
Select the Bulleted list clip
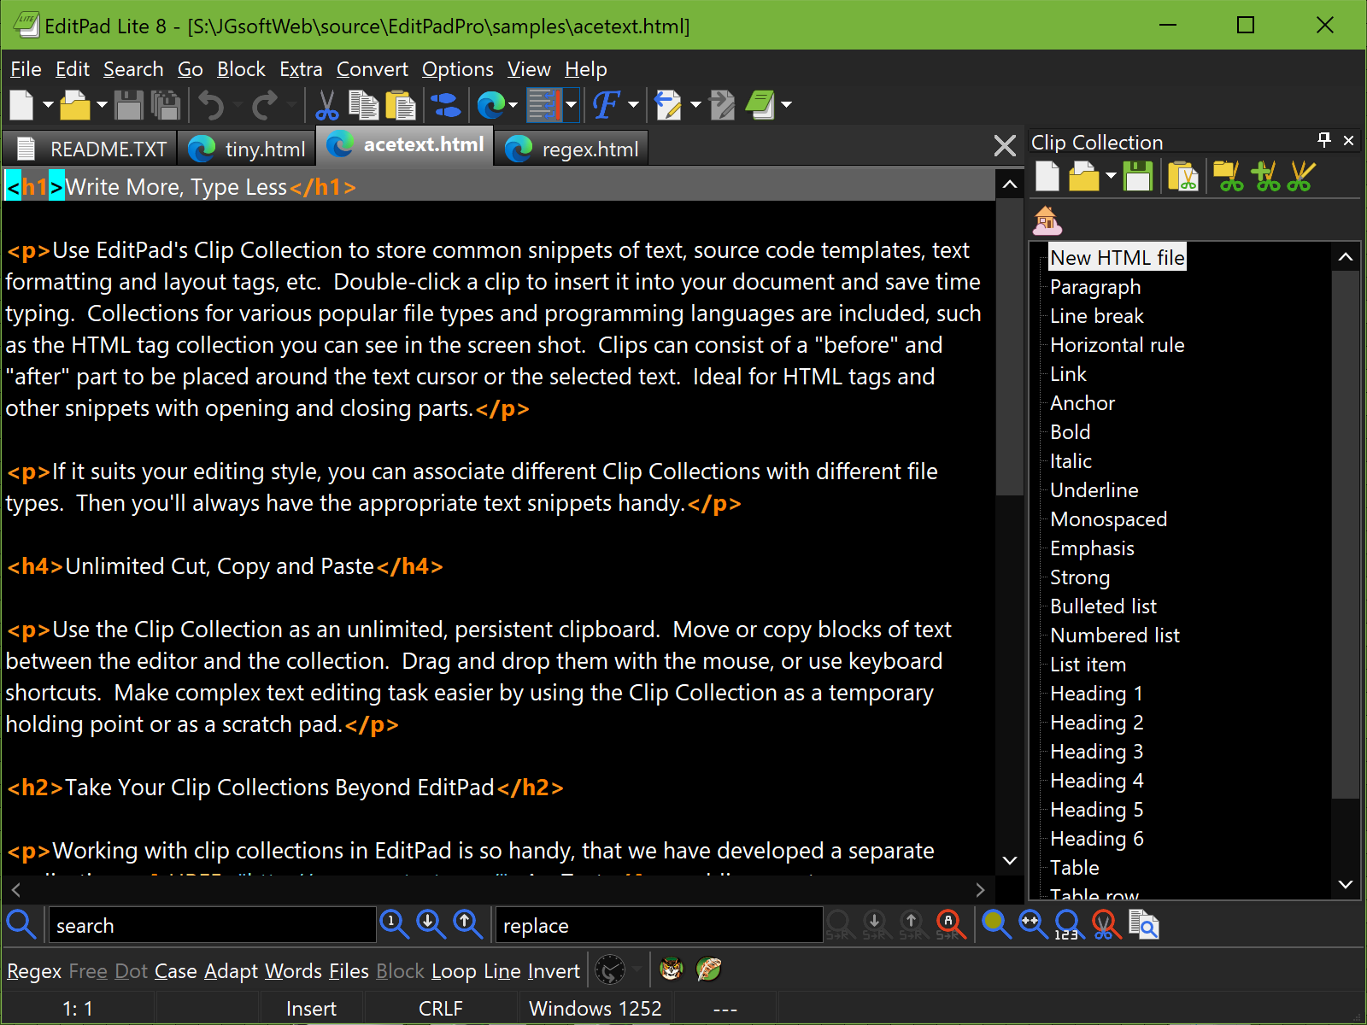tap(1103, 606)
